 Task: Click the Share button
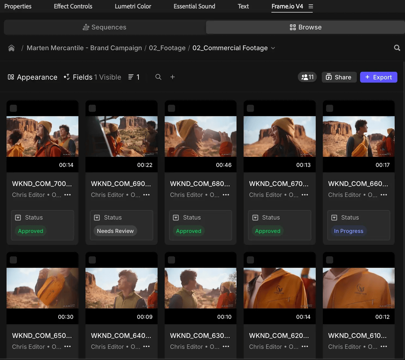pyautogui.click(x=339, y=77)
